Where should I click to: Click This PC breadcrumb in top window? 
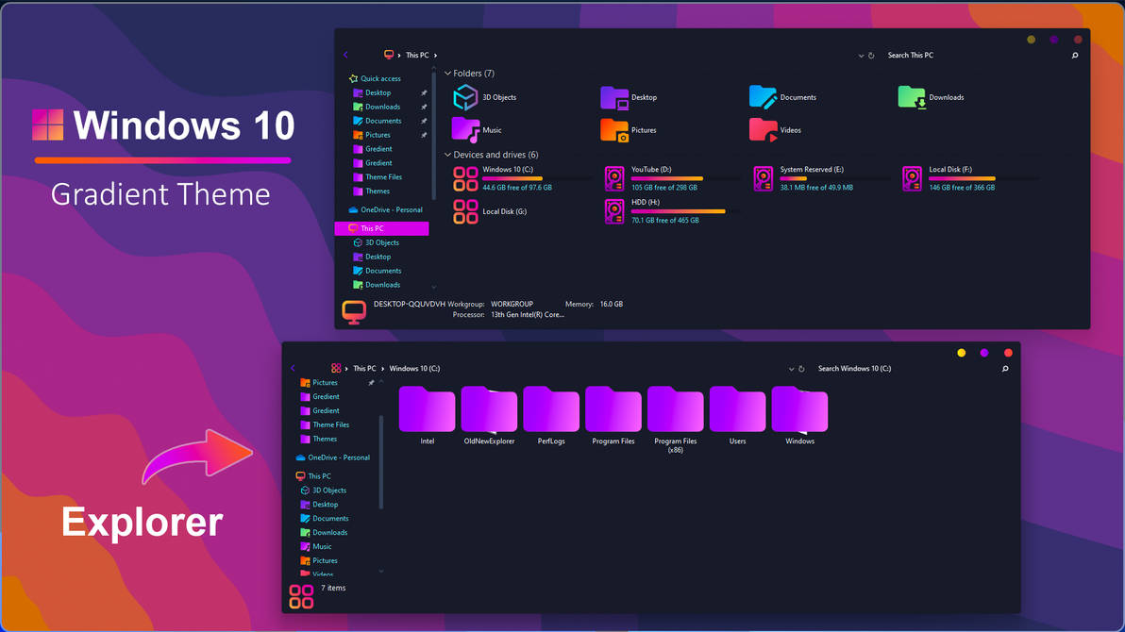click(x=417, y=56)
